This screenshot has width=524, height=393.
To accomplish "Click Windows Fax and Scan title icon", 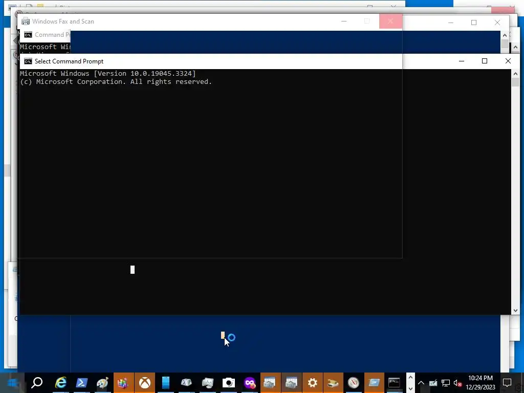I will tap(26, 21).
